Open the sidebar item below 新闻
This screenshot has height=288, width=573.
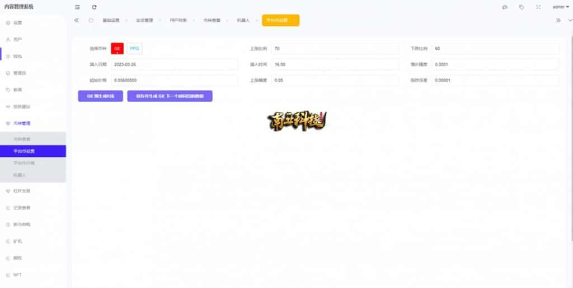pos(33,107)
